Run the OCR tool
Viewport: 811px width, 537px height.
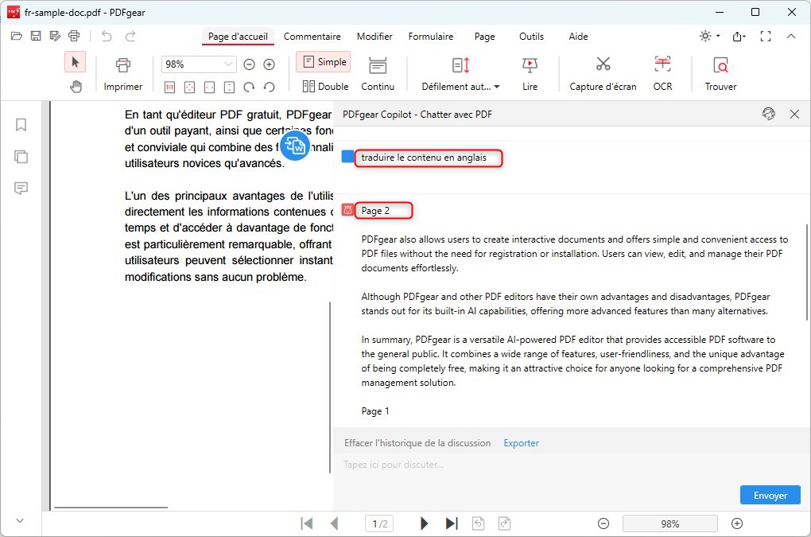point(662,73)
